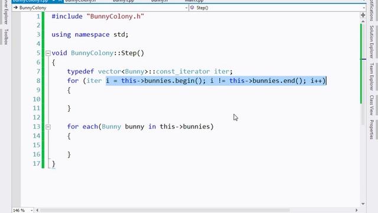Click the "void" keyword on line 5
The width and height of the screenshot is (378, 213).
pyautogui.click(x=59, y=53)
